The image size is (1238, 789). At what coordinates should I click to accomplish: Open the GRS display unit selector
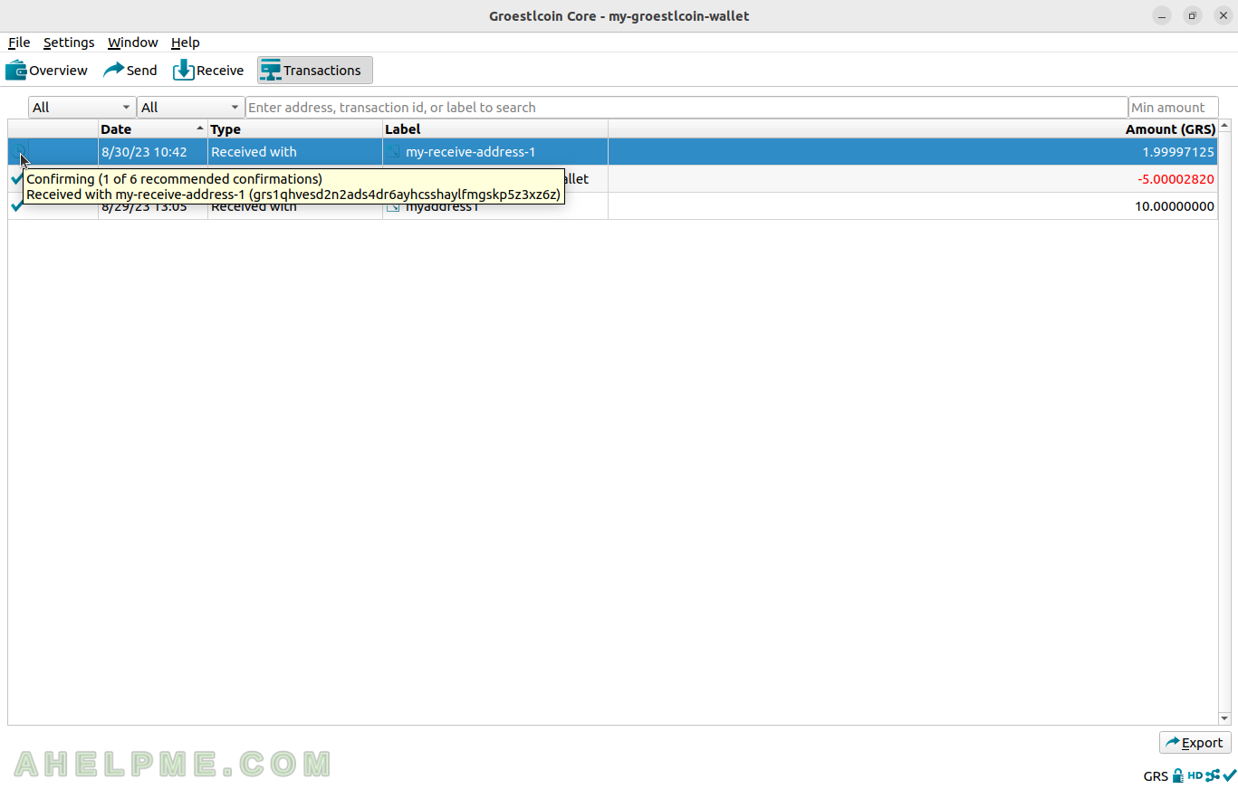click(x=1155, y=775)
